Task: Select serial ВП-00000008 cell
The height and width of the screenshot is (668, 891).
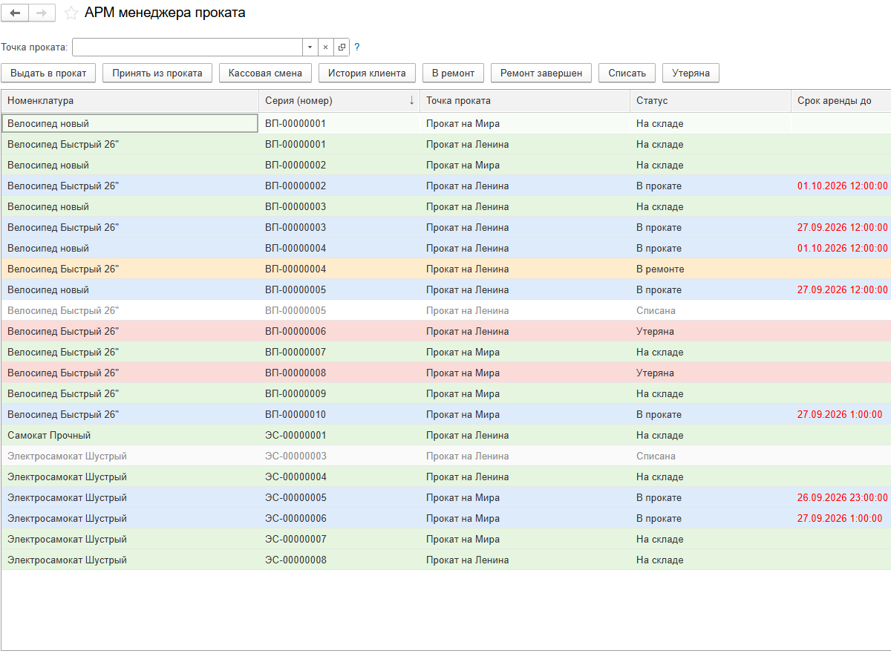Action: pyautogui.click(x=339, y=373)
